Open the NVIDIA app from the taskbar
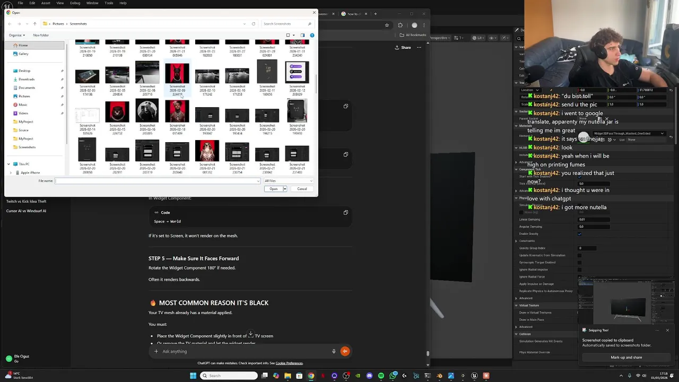The height and width of the screenshot is (382, 679). pos(358,376)
